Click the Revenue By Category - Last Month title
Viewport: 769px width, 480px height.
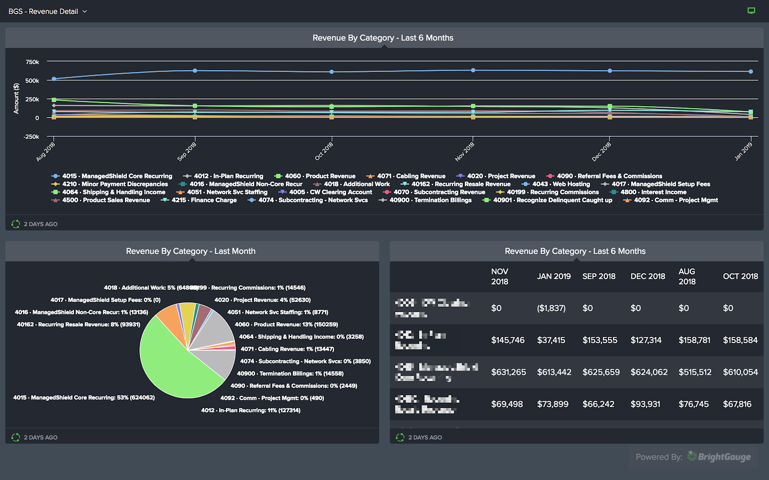191,251
